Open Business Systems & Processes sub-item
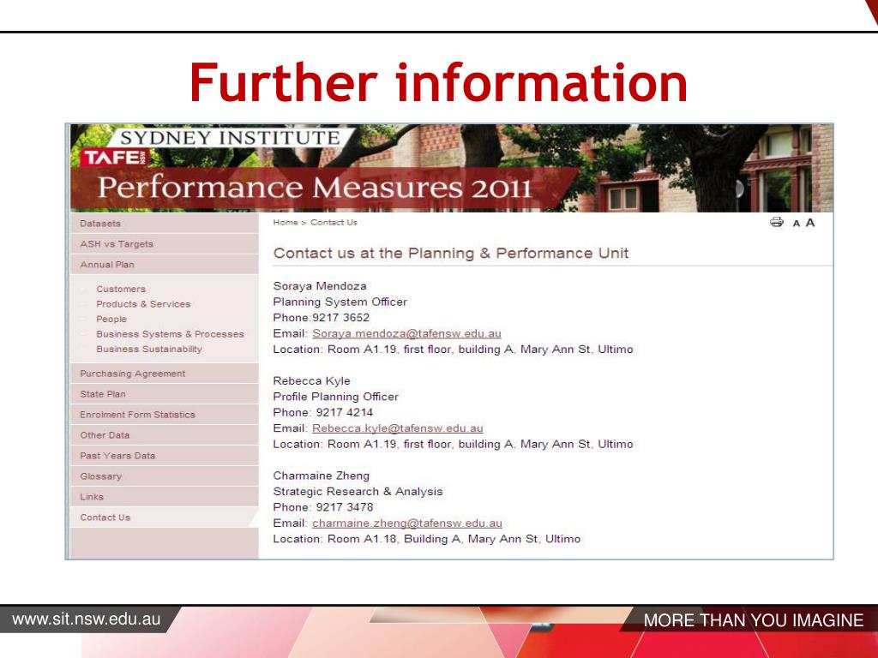878x658 pixels. [x=171, y=334]
